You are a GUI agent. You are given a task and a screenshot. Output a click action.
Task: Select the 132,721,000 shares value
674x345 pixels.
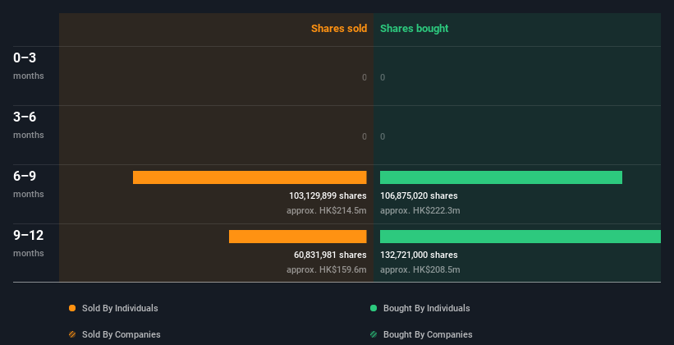(419, 255)
